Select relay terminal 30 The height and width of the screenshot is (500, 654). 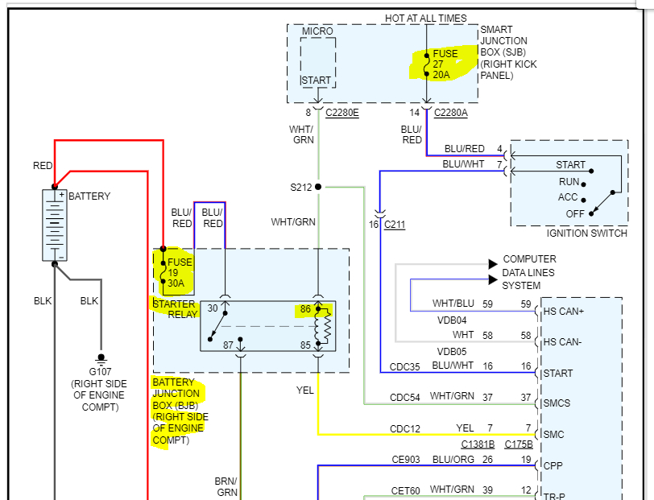pyautogui.click(x=213, y=308)
